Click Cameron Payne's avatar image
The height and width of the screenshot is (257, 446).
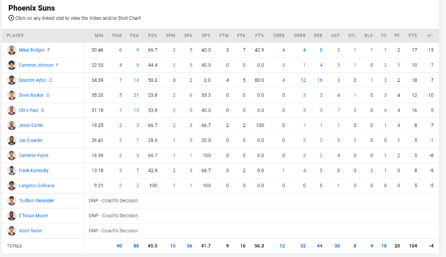coord(12,156)
